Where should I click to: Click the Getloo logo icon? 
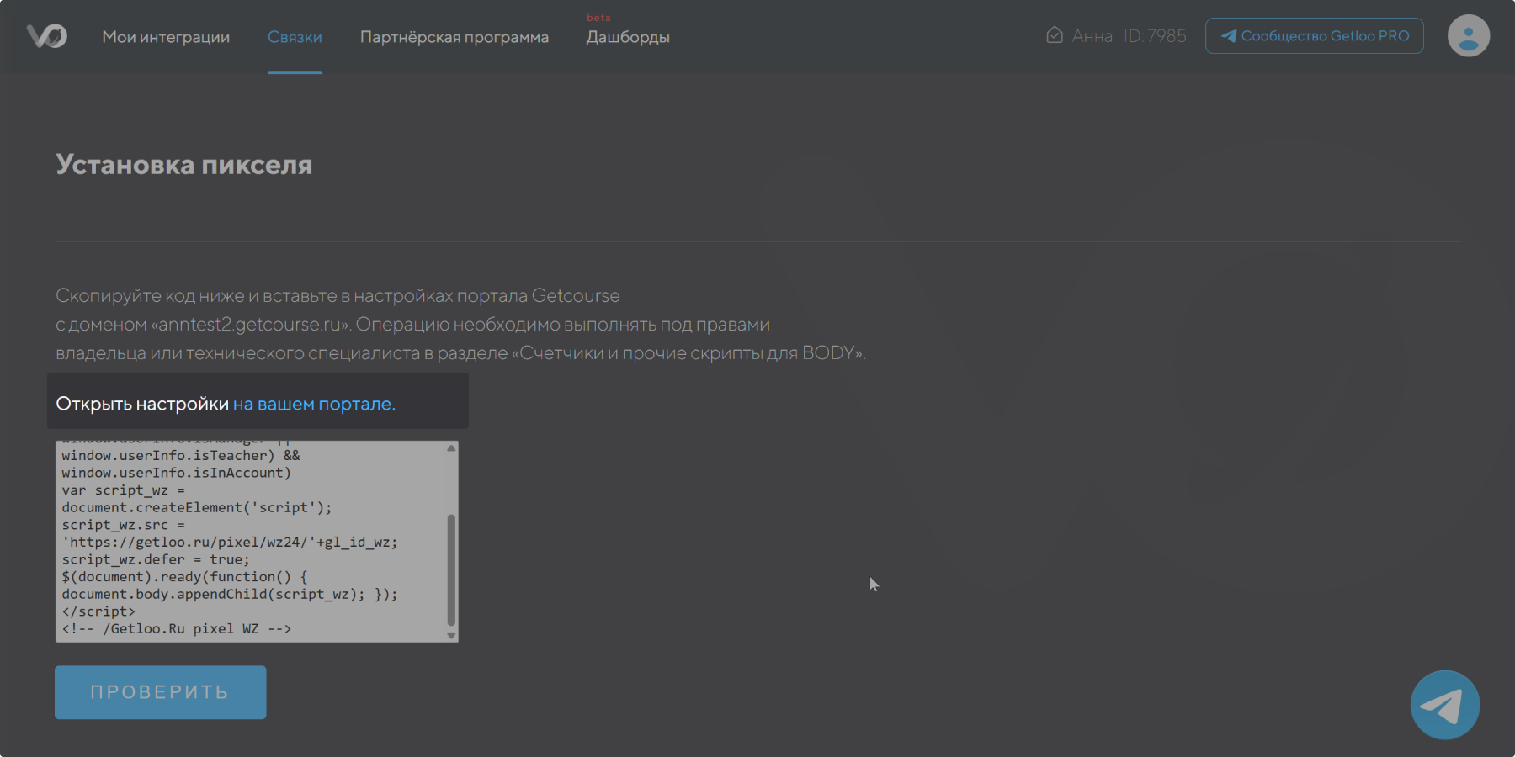point(47,36)
